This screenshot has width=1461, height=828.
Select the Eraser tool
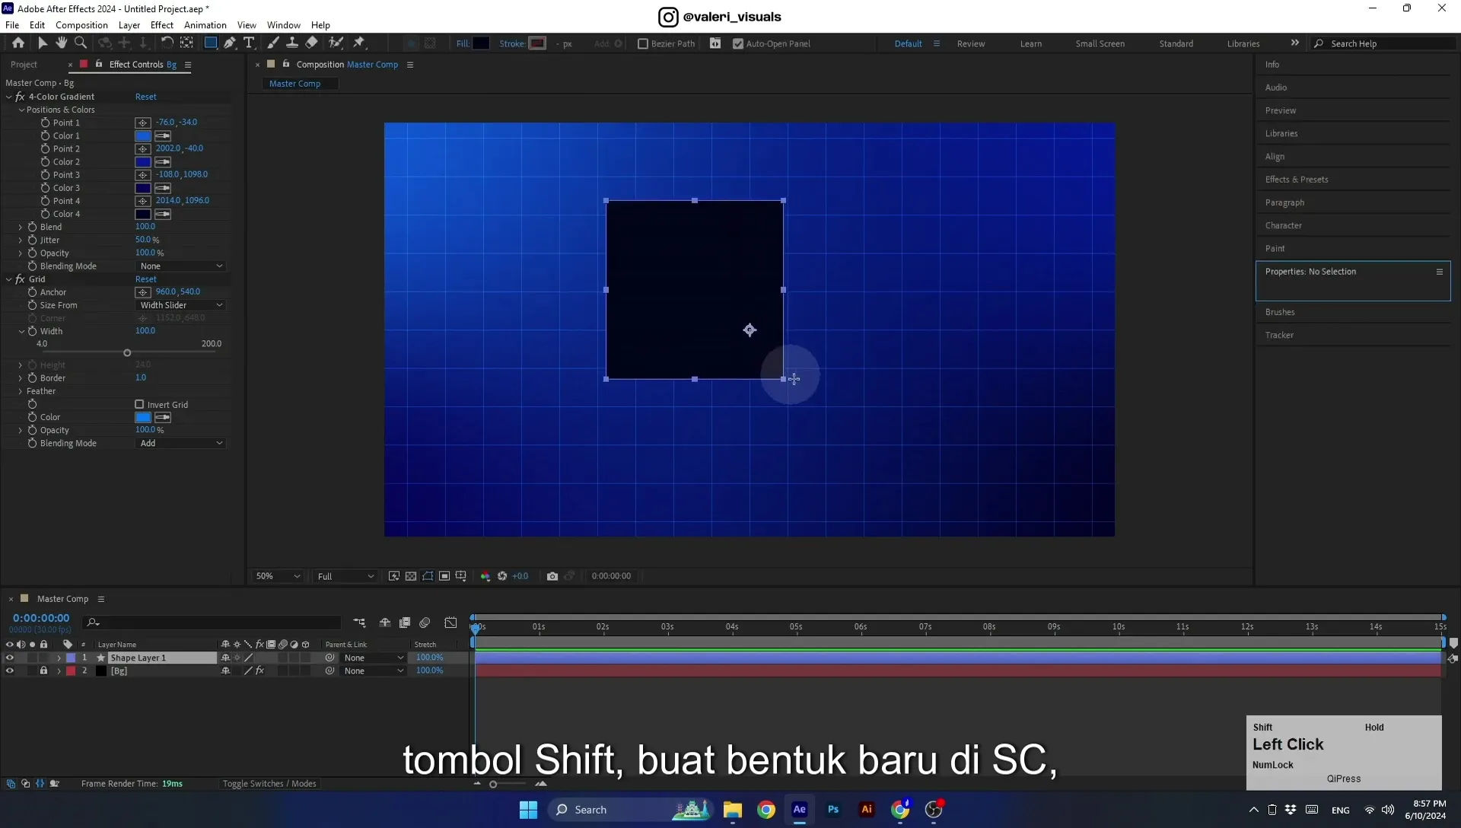[312, 43]
